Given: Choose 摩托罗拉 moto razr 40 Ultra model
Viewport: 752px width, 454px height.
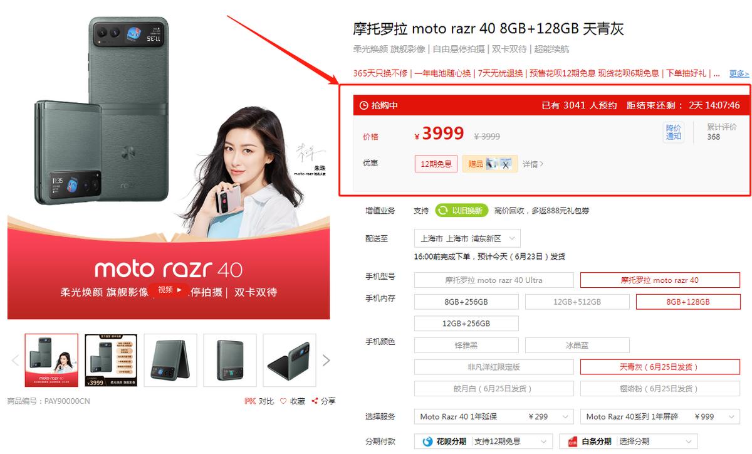Looking at the screenshot, I should click(494, 280).
